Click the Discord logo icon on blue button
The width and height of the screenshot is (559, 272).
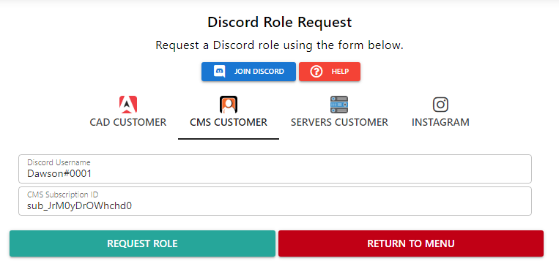point(219,72)
